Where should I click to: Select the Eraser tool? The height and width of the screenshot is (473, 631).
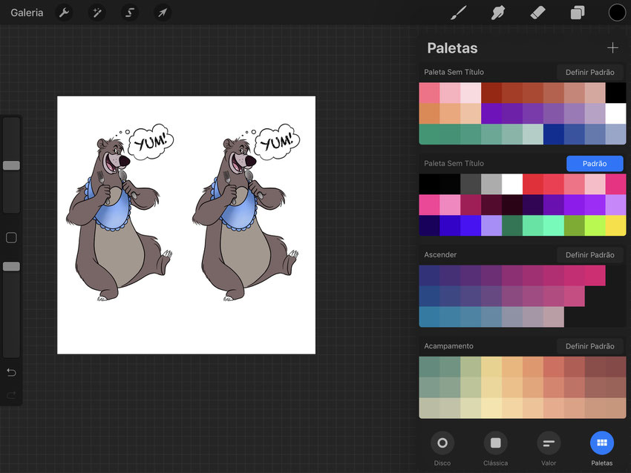click(537, 13)
